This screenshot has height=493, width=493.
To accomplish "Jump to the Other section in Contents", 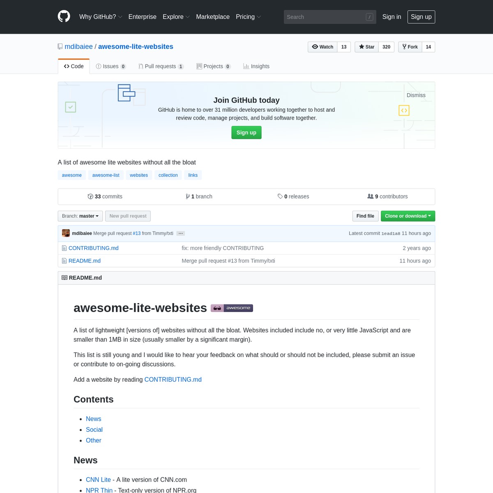I will point(94,440).
